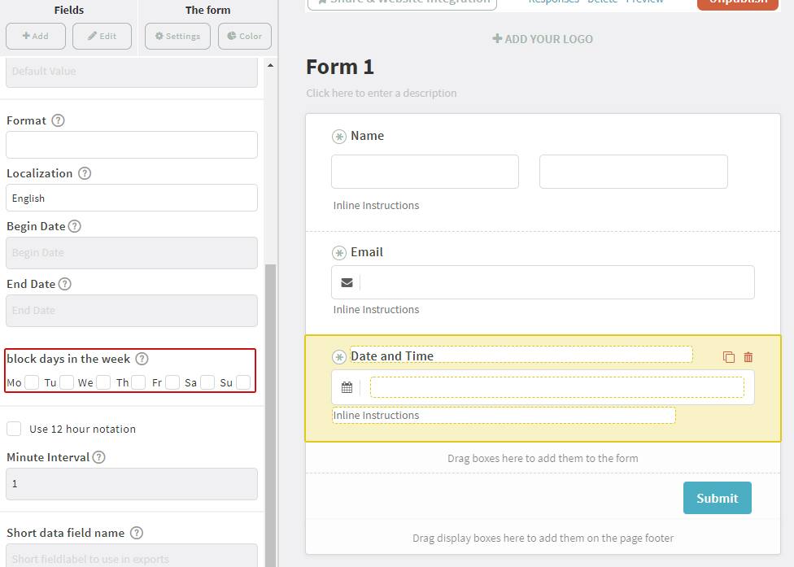Show help for block days in the week
Image resolution: width=794 pixels, height=567 pixels.
(142, 359)
